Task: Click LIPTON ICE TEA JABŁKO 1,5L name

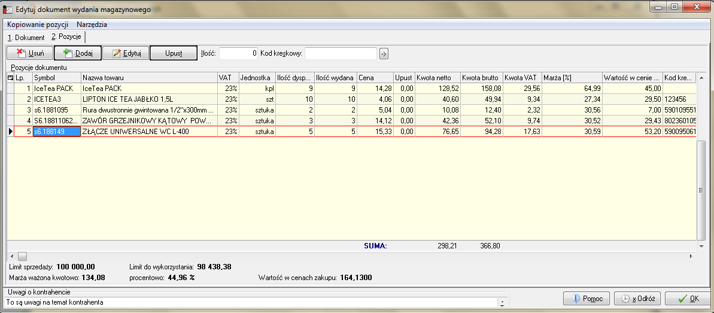Action: pyautogui.click(x=149, y=99)
